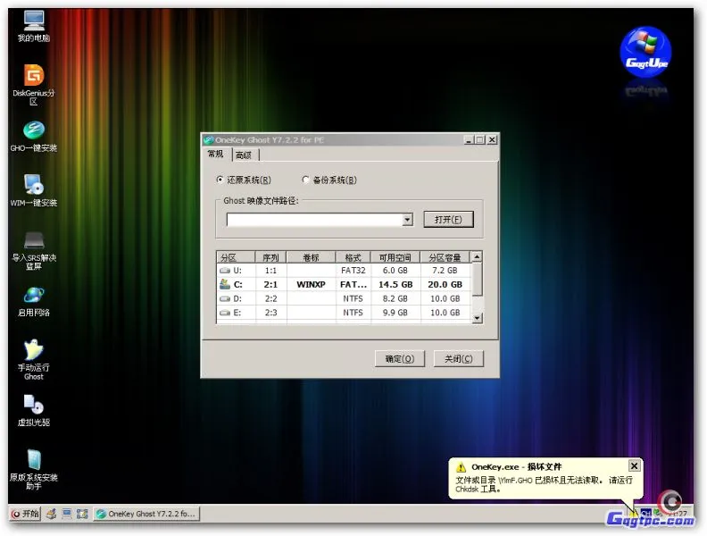Dismiss the OneKey.exe balloon notification
This screenshot has height=536, width=707.
point(634,465)
